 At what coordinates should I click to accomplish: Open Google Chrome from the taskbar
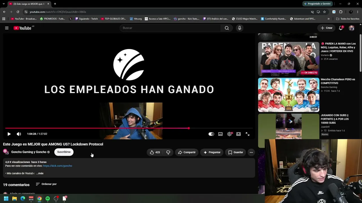pyautogui.click(x=39, y=198)
